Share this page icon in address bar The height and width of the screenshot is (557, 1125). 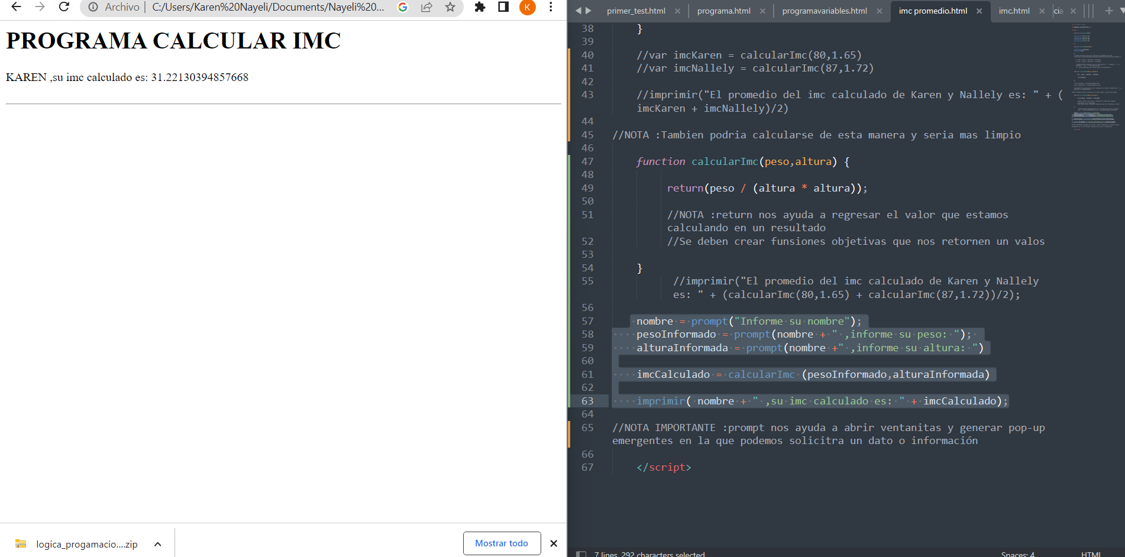(426, 7)
